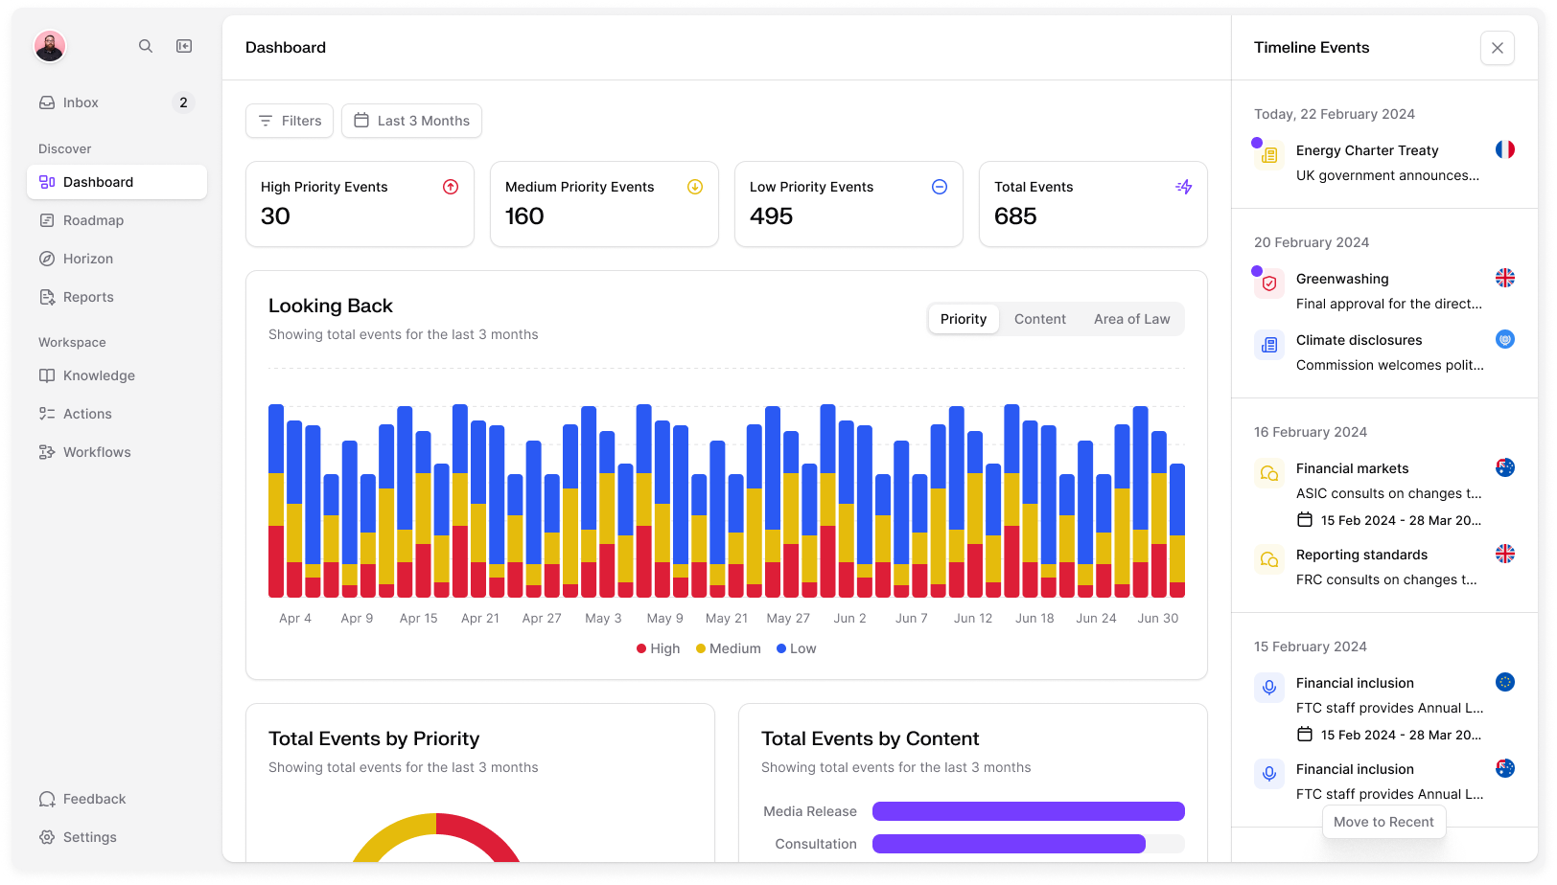Open the user avatar profile picture
1557x885 pixels.
pos(50,46)
